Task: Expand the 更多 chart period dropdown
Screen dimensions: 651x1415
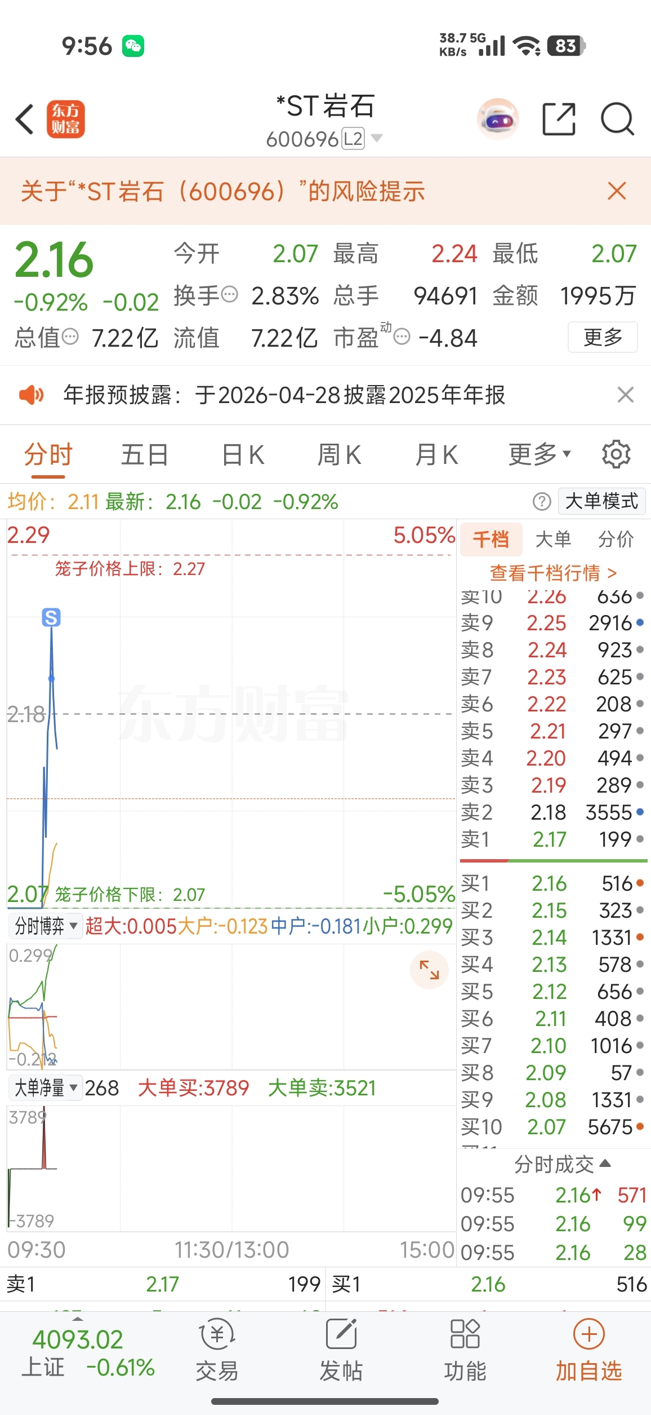Action: pyautogui.click(x=539, y=454)
